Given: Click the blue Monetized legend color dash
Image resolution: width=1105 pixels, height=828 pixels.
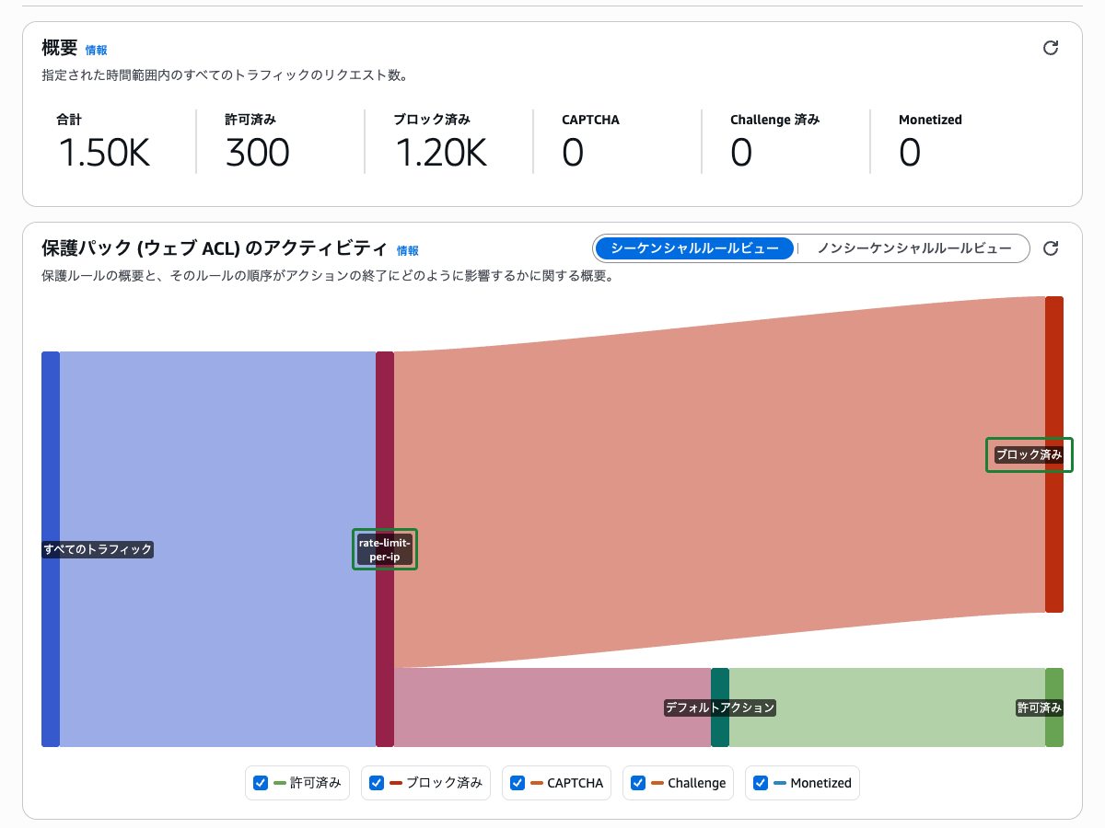Looking at the screenshot, I should point(780,783).
